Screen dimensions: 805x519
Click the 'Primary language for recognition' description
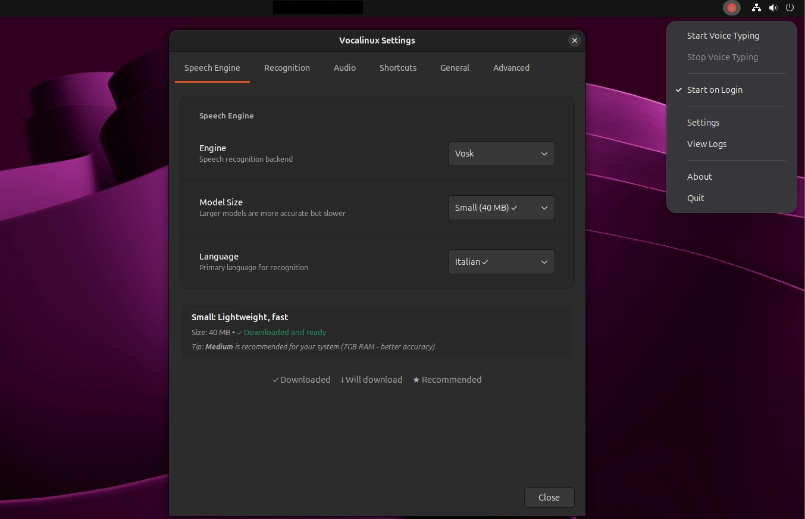(x=253, y=268)
